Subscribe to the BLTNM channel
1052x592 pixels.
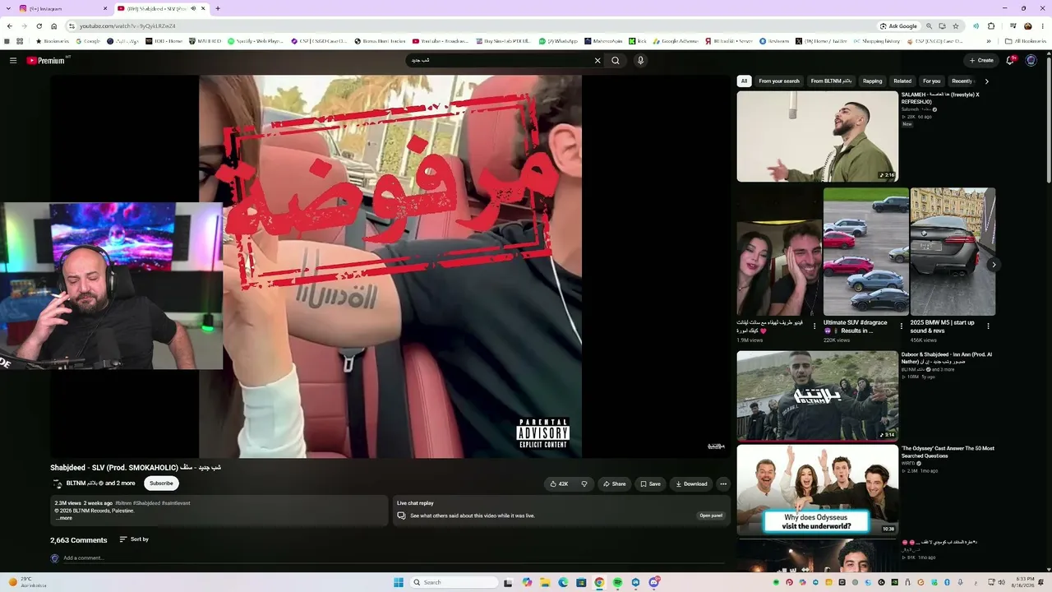161,483
